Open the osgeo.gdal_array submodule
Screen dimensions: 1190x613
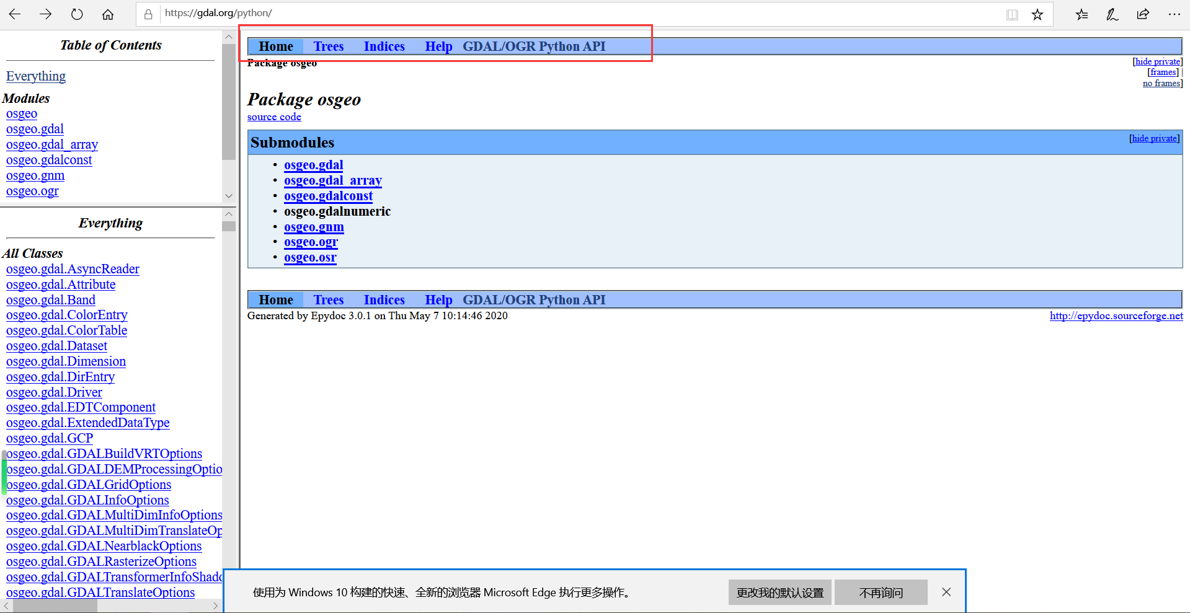click(332, 180)
